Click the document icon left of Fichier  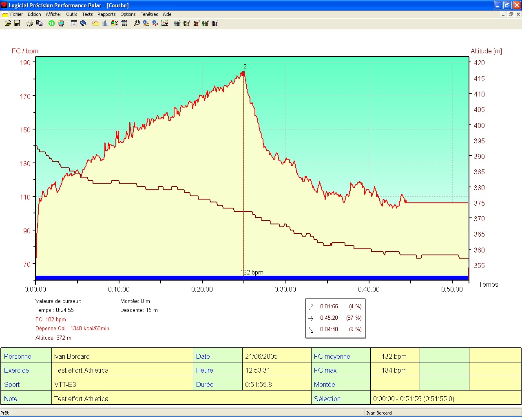coord(5,14)
